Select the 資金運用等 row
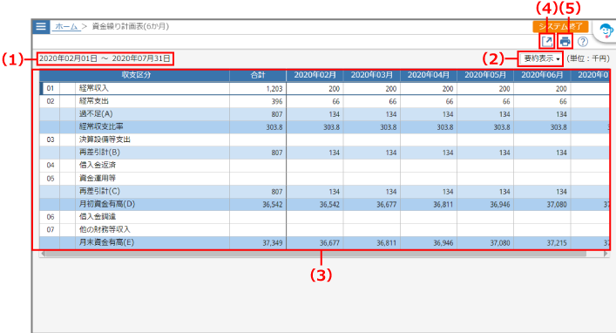 pyautogui.click(x=324, y=179)
